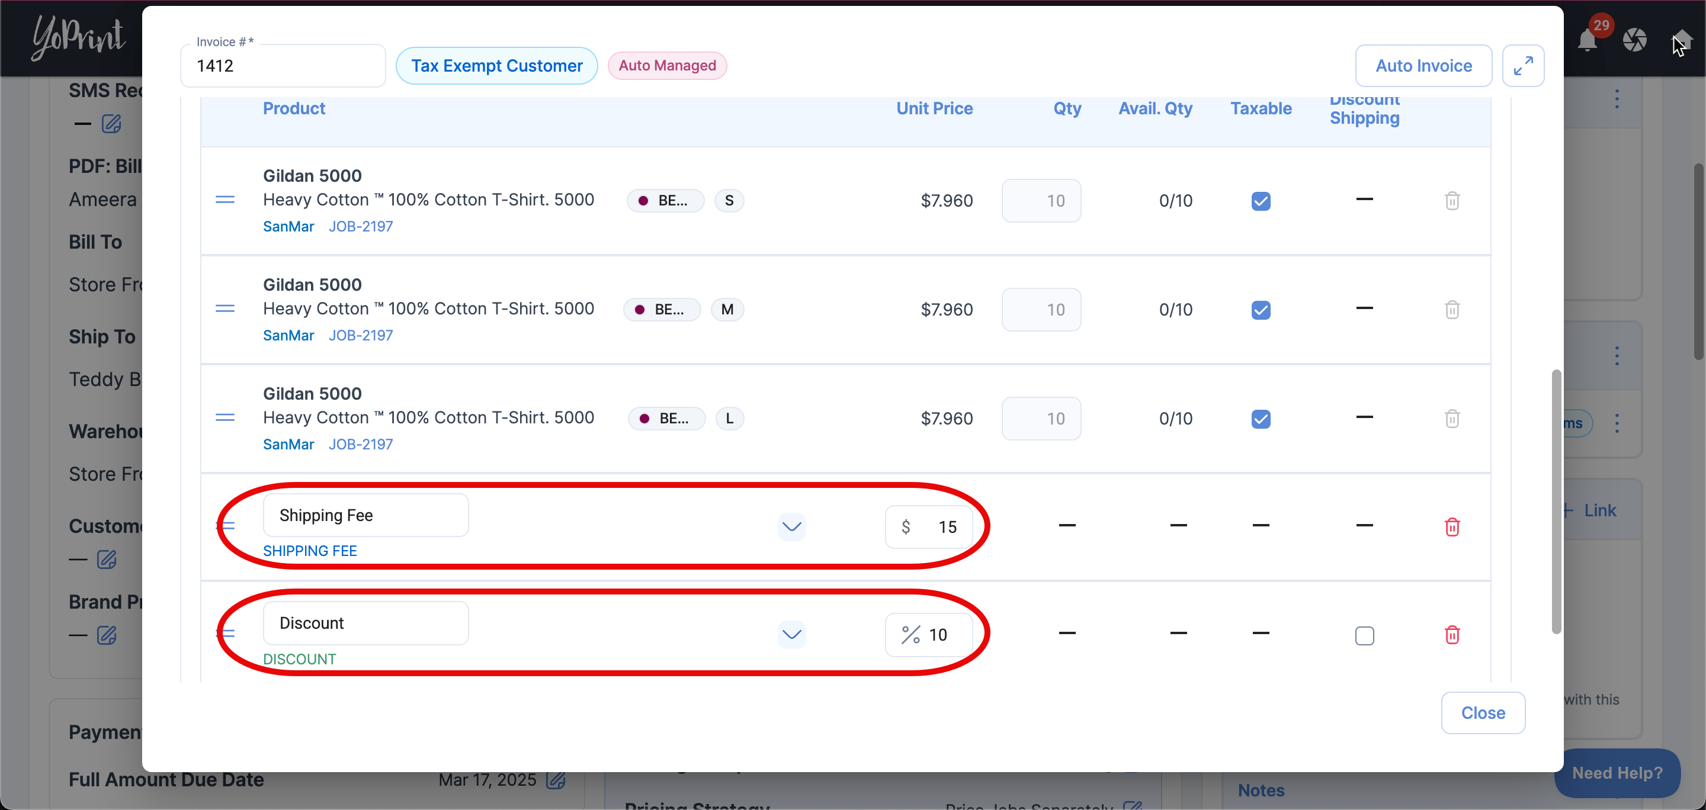Click the Auto Managed badge
The width and height of the screenshot is (1706, 810).
pos(667,66)
